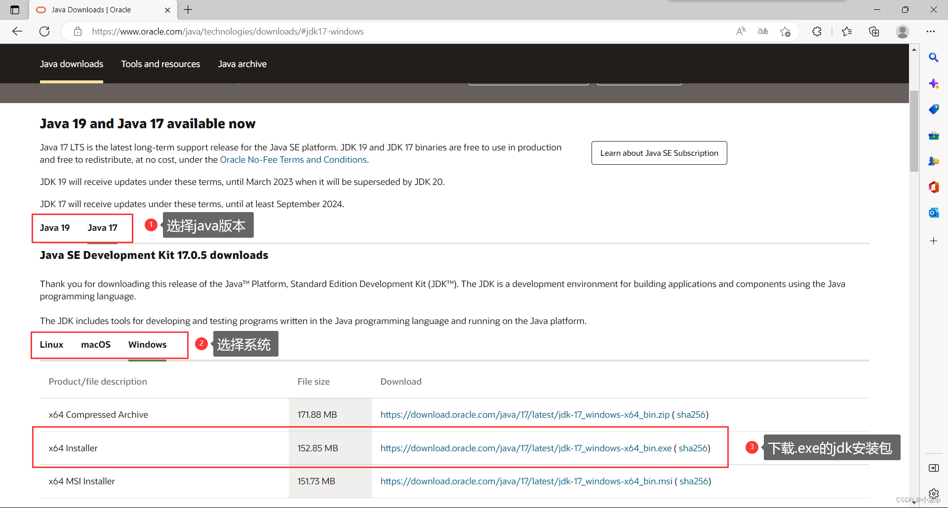This screenshot has width=948, height=508.
Task: Open sidebar Shopping tag icon
Action: coord(934,109)
